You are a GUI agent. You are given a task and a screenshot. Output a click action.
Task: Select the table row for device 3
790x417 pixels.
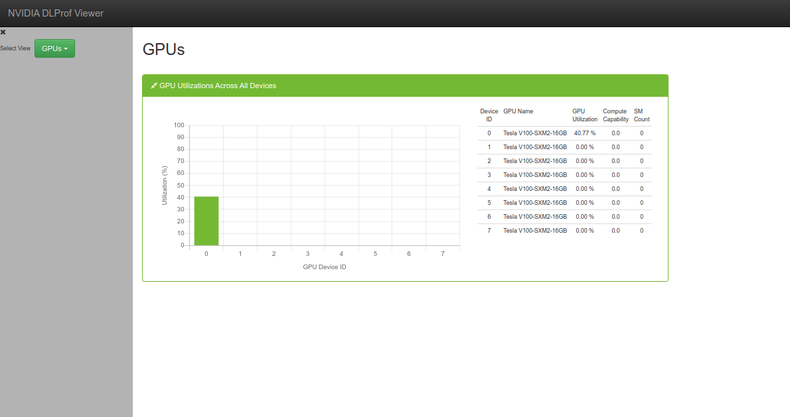[564, 175]
